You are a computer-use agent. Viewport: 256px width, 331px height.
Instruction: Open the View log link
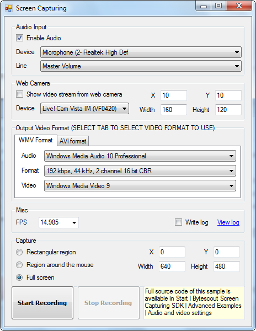(x=228, y=222)
